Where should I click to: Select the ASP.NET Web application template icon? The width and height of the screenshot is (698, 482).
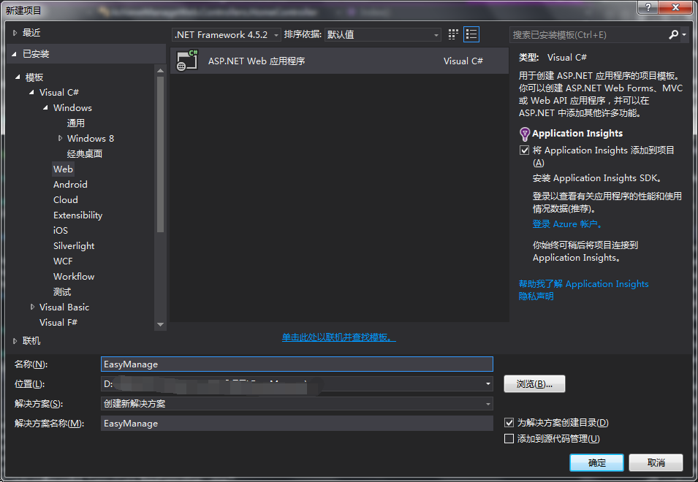pos(187,61)
